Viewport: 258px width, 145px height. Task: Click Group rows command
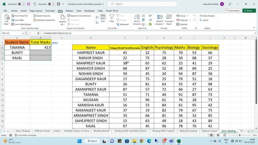[x=181, y=16]
